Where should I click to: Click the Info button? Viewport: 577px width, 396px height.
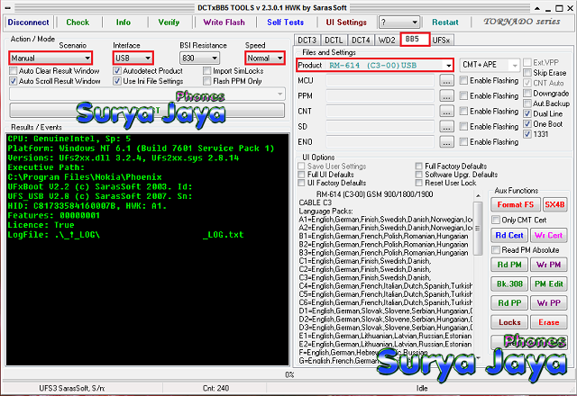124,22
